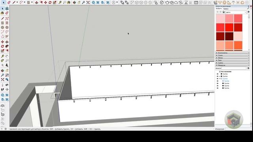
Task: Select the Move tool in top toolbar
Action: 46,2
